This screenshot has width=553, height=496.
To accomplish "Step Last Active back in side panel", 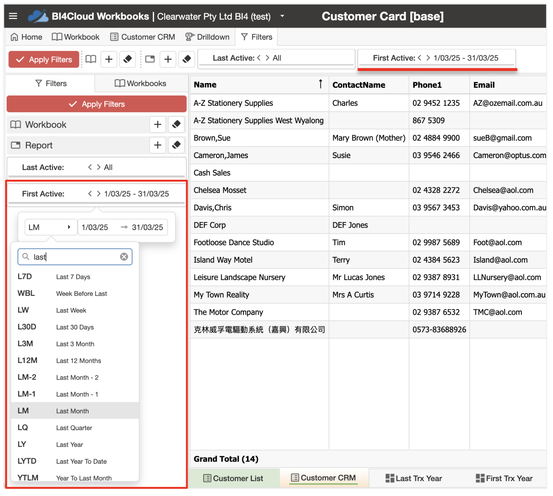I will [x=90, y=167].
